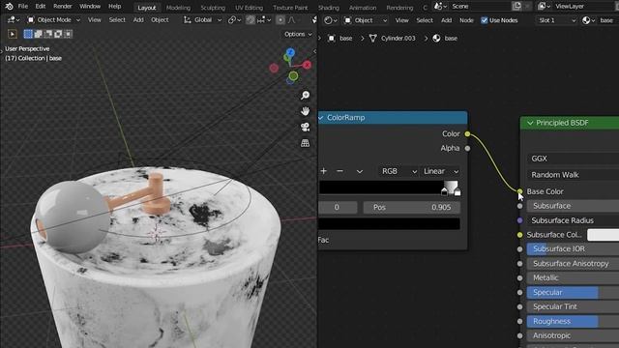Open the viewport Options dropdown
Viewport: 619px width, 348px height.
coord(298,35)
